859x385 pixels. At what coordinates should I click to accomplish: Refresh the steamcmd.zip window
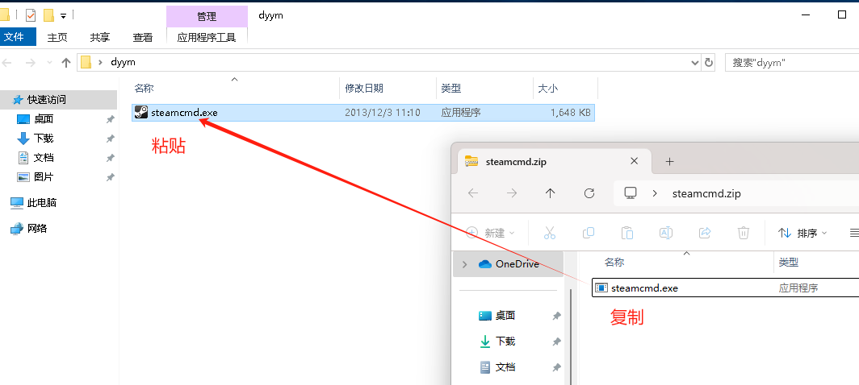click(589, 193)
